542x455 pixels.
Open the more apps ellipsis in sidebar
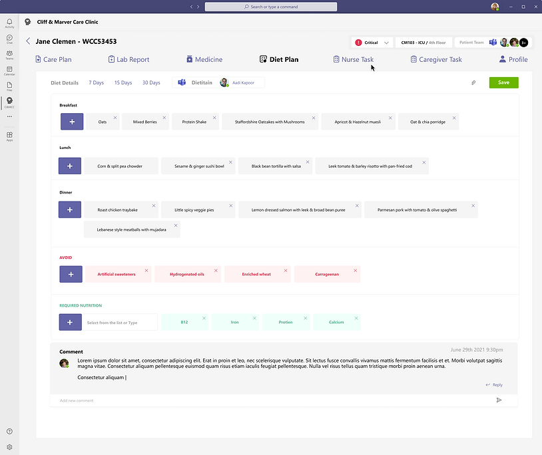pyautogui.click(x=9, y=116)
